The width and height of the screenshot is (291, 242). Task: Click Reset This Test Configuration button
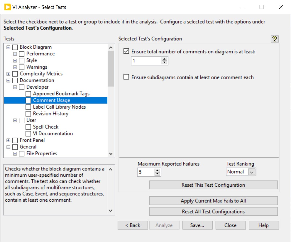click(214, 185)
